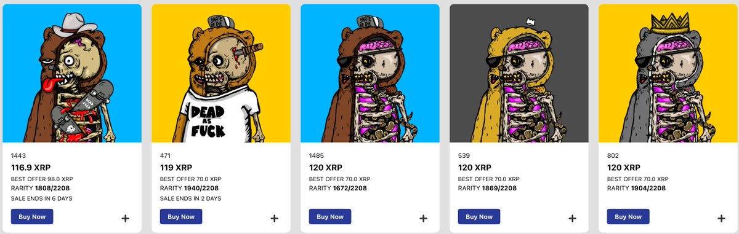
Task: Click Buy Now for the 119 XRP bear
Action: pyautogui.click(x=181, y=217)
